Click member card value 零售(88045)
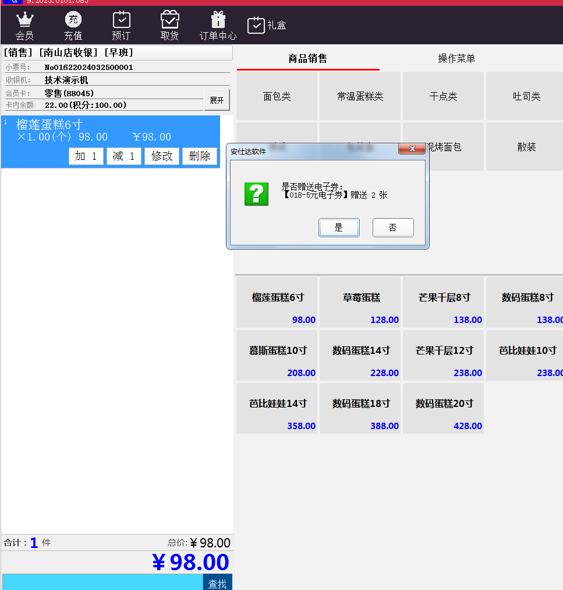 pyautogui.click(x=69, y=93)
